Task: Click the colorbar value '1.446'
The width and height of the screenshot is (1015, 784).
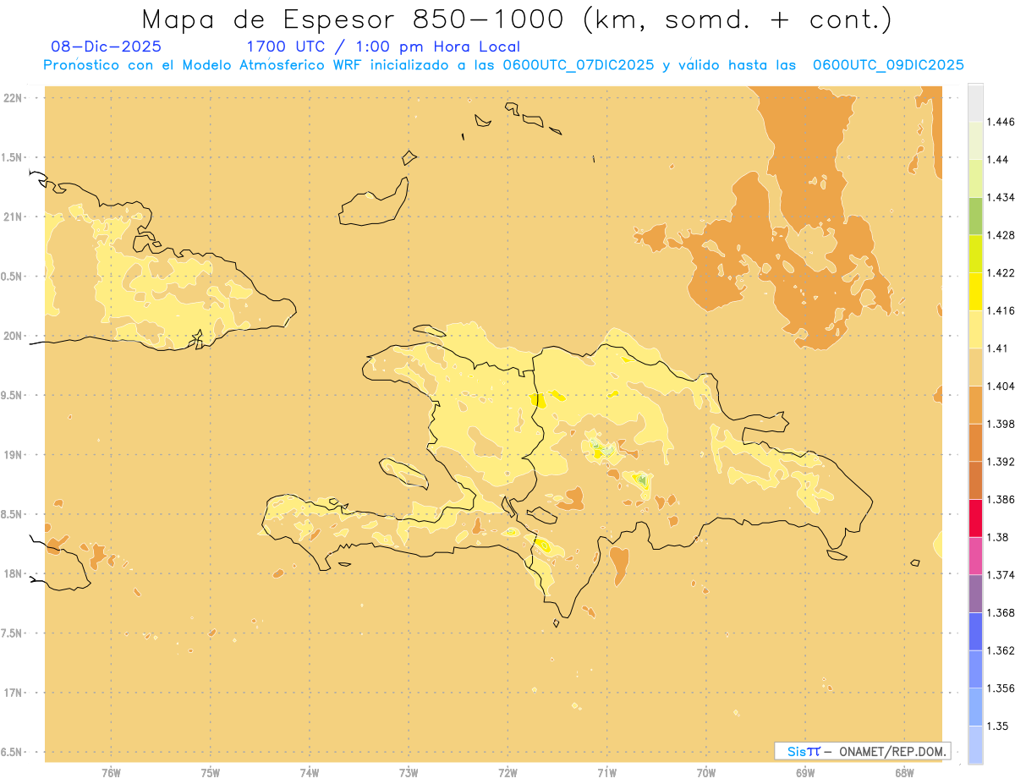Action: 1001,122
